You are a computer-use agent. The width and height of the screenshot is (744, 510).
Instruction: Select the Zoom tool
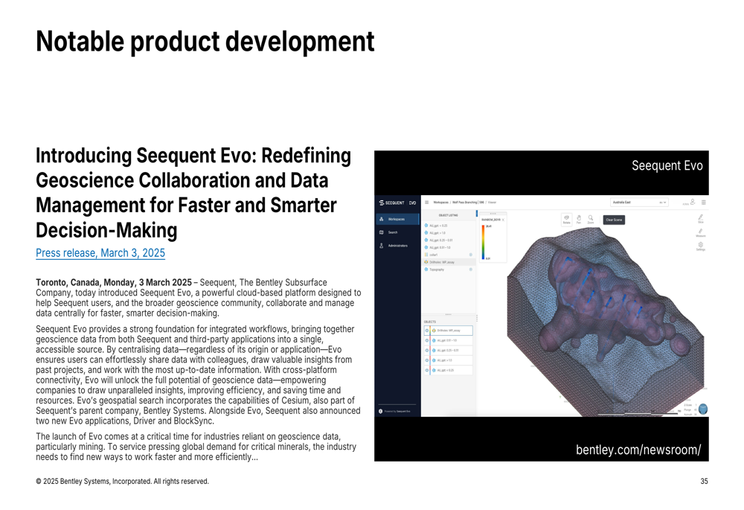pyautogui.click(x=591, y=220)
